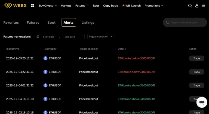Screen dimensions: 209x114
Task: Open Spot in top navigation
Action: [96, 6]
